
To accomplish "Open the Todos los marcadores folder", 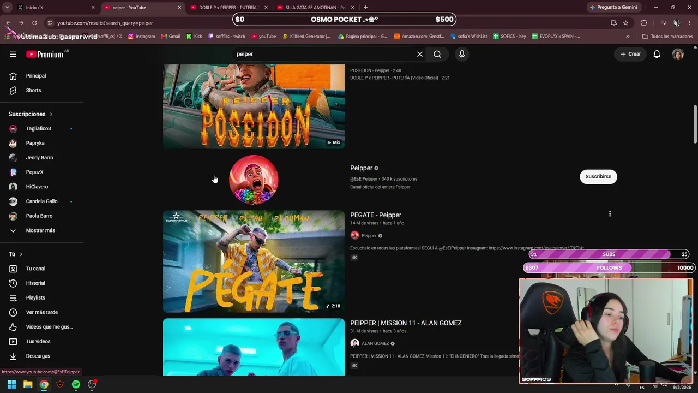I will (667, 37).
